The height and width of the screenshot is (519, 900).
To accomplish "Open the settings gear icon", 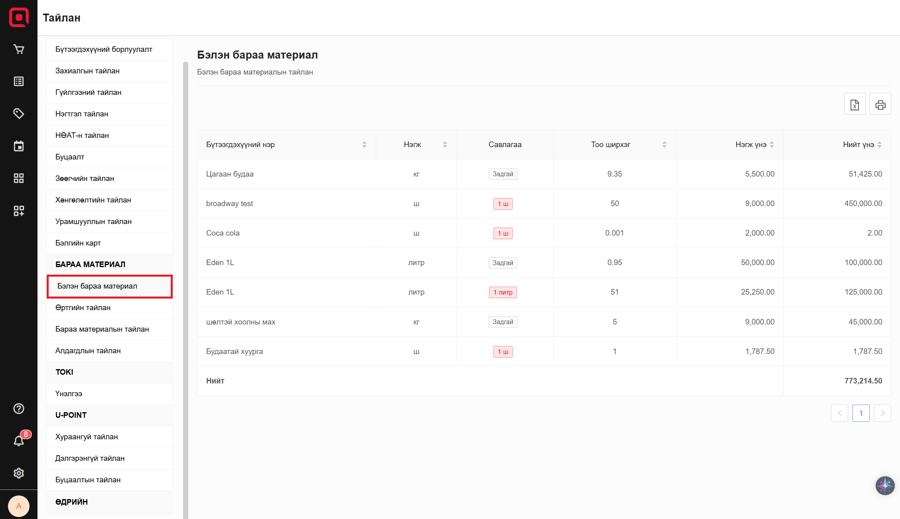I will point(19,473).
